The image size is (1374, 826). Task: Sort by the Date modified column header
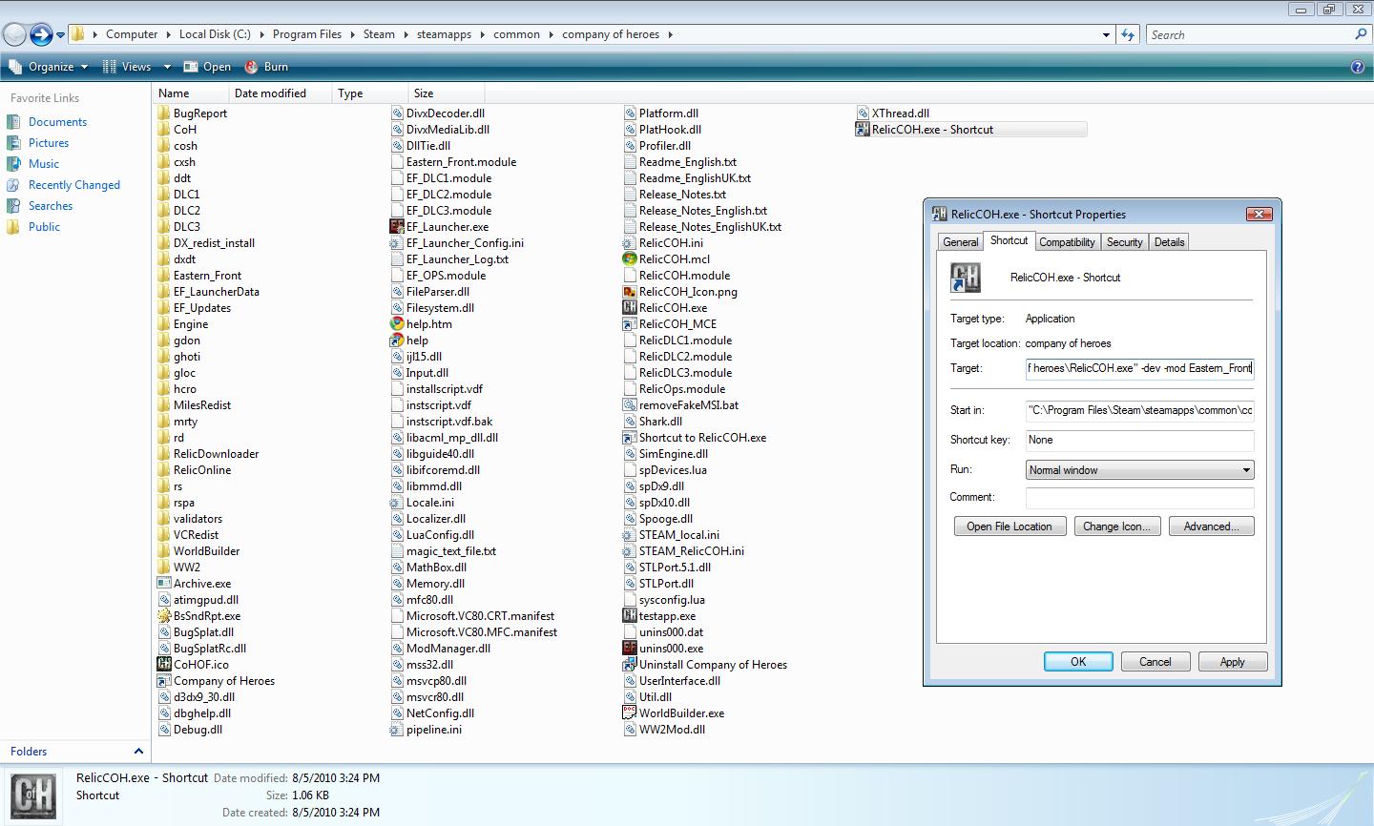280,93
